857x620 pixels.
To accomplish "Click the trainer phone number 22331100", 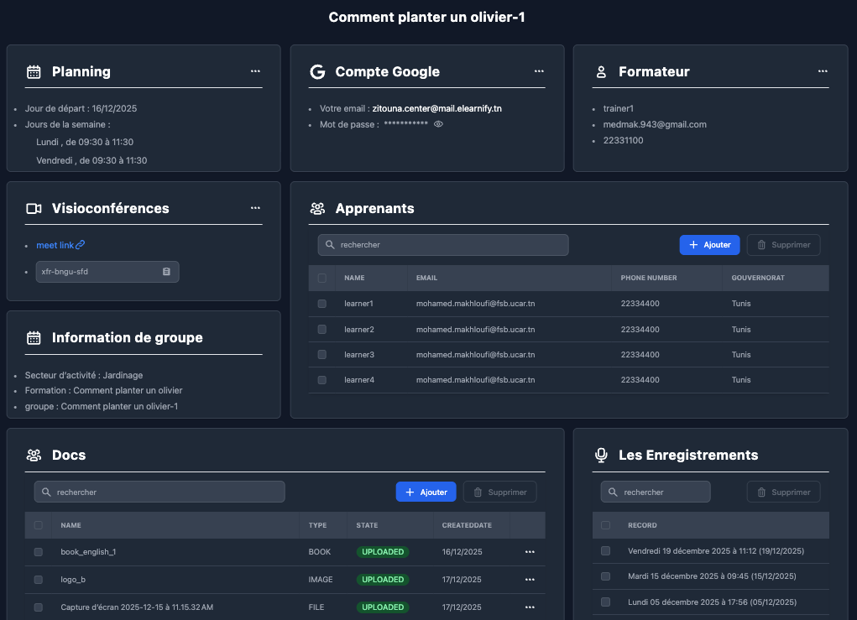I will point(623,140).
